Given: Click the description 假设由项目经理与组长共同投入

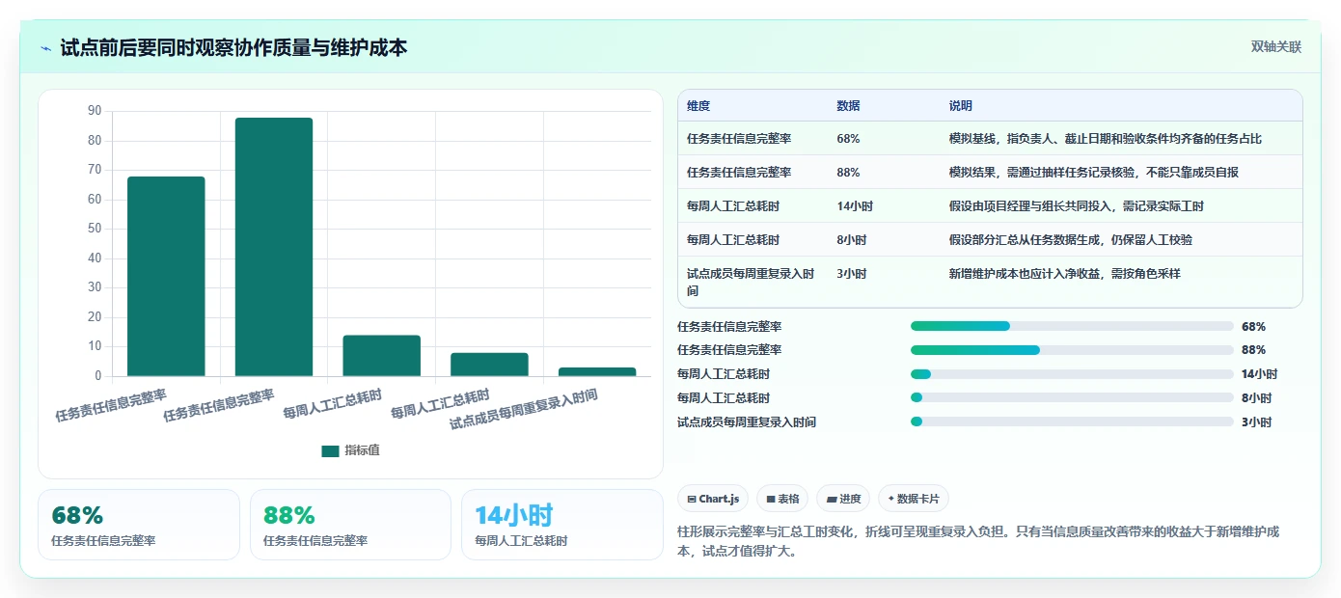Looking at the screenshot, I should pyautogui.click(x=1077, y=206).
